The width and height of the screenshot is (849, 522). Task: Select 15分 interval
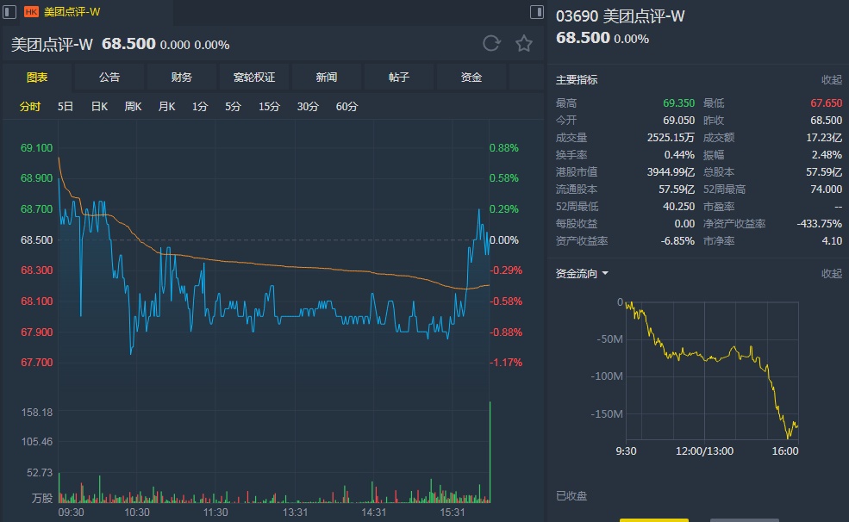[269, 107]
